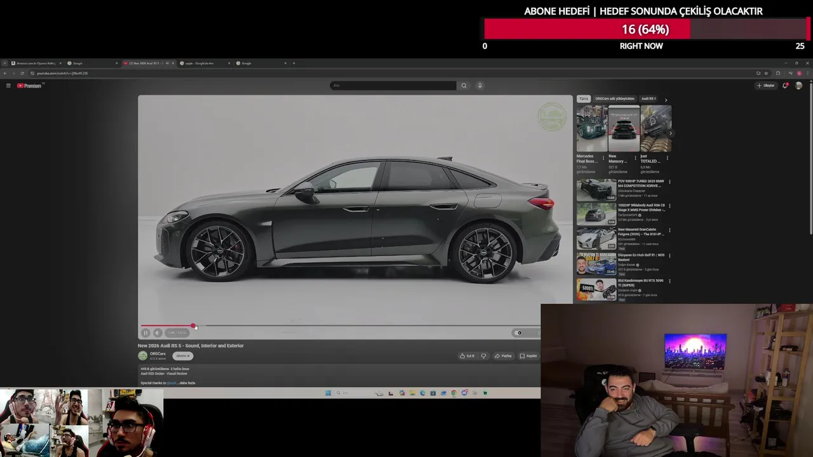
Task: Open the Just TOTALED short thumbnail
Action: tap(656, 129)
